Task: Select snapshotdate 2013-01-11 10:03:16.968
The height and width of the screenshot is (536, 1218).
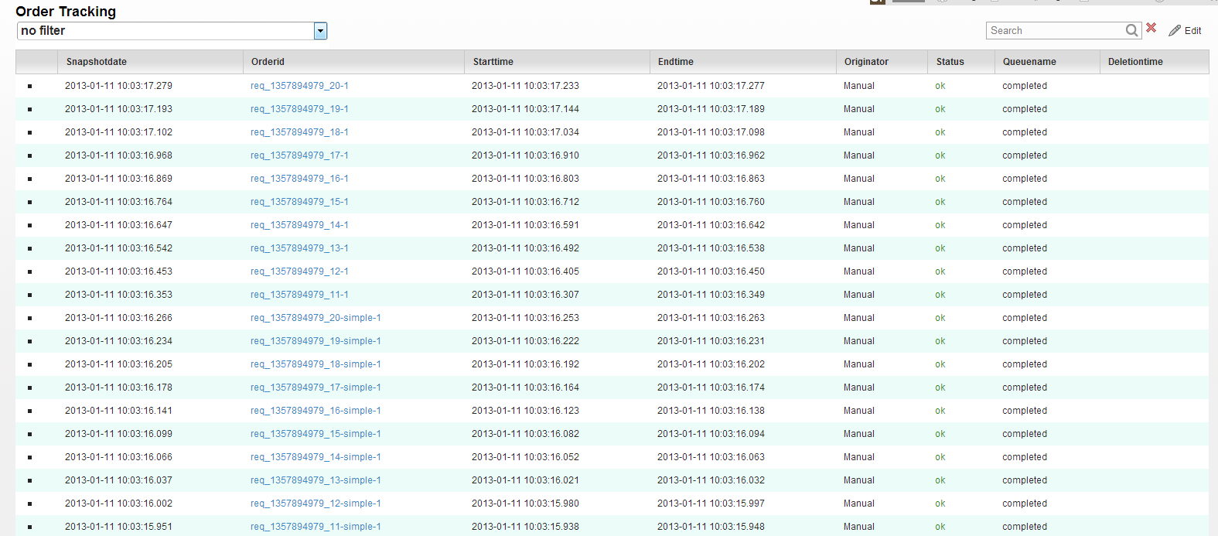Action: (118, 155)
